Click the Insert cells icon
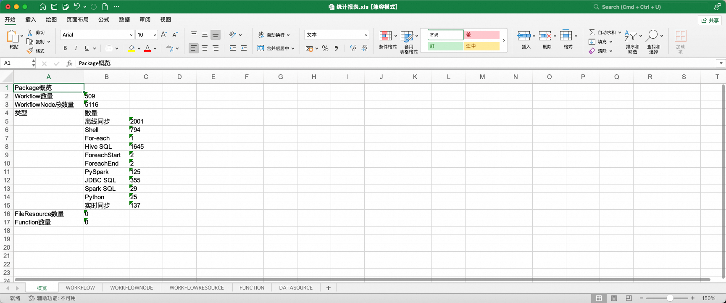 pyautogui.click(x=524, y=36)
